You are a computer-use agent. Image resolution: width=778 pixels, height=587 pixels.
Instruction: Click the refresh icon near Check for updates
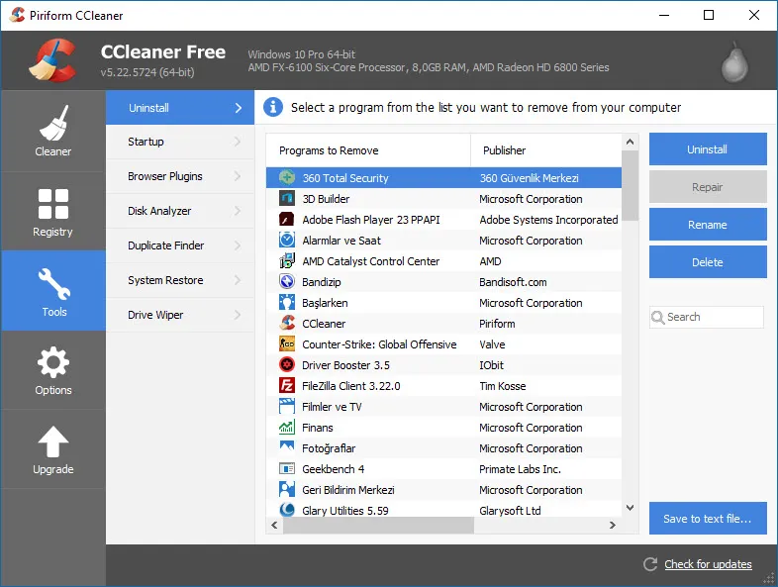[x=650, y=564]
